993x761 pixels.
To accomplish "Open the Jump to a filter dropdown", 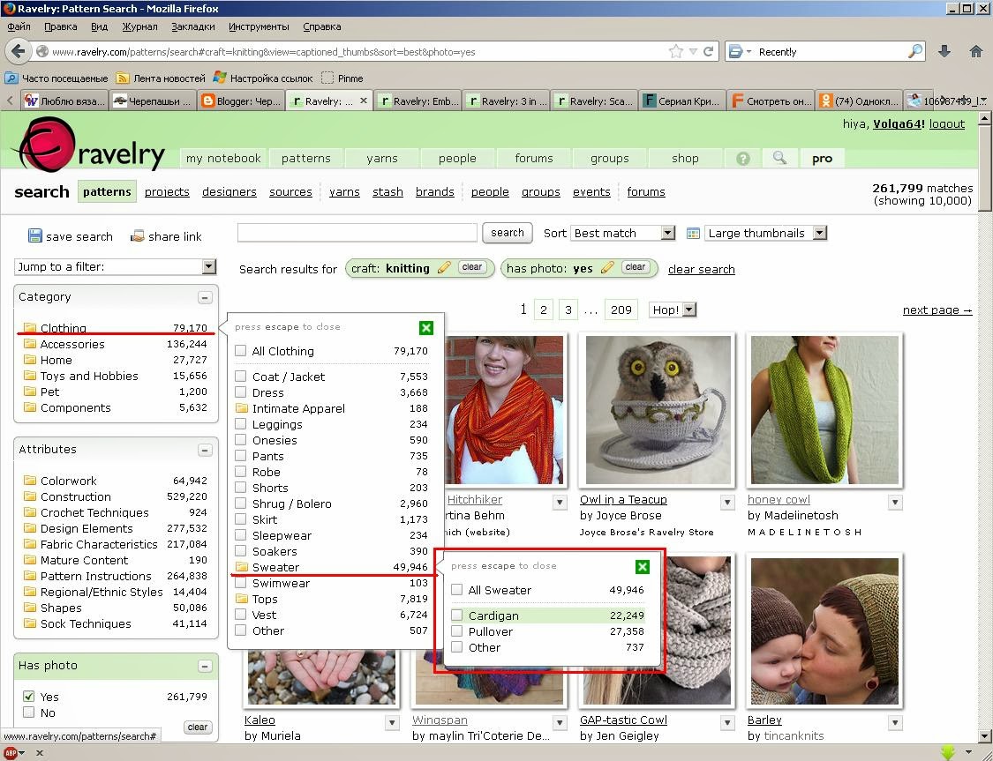I will click(x=116, y=266).
